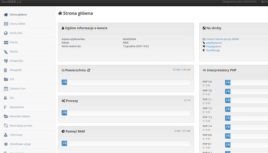The image size is (268, 153).
Task: Go to Zadania Cron
Action: point(27,89)
